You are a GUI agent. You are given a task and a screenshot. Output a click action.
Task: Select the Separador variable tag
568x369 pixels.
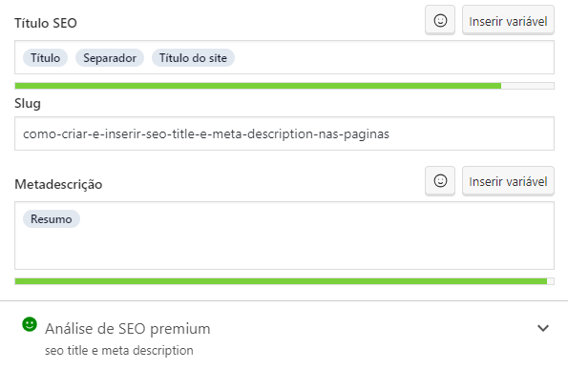click(x=110, y=58)
